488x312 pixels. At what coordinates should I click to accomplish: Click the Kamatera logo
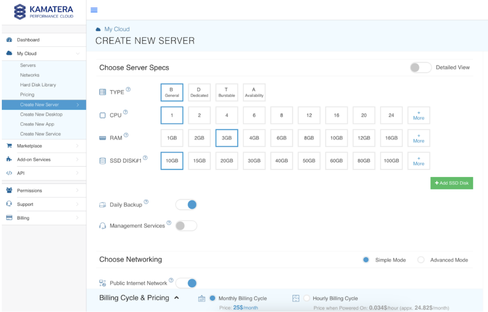coord(44,12)
